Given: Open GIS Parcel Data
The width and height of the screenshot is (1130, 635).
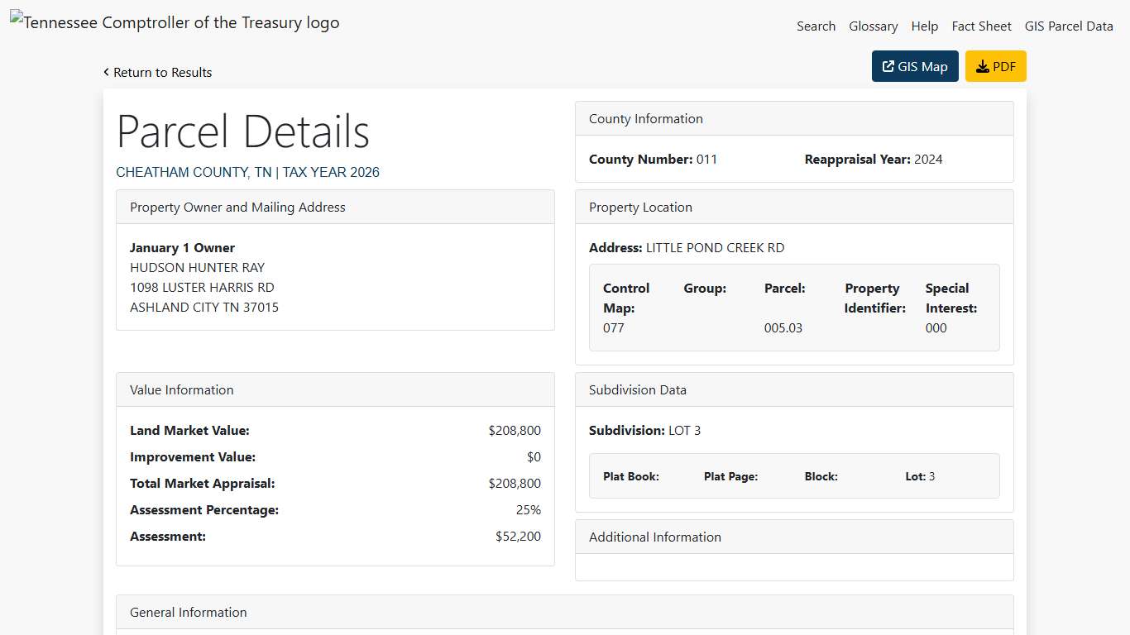Looking at the screenshot, I should click(x=1069, y=26).
